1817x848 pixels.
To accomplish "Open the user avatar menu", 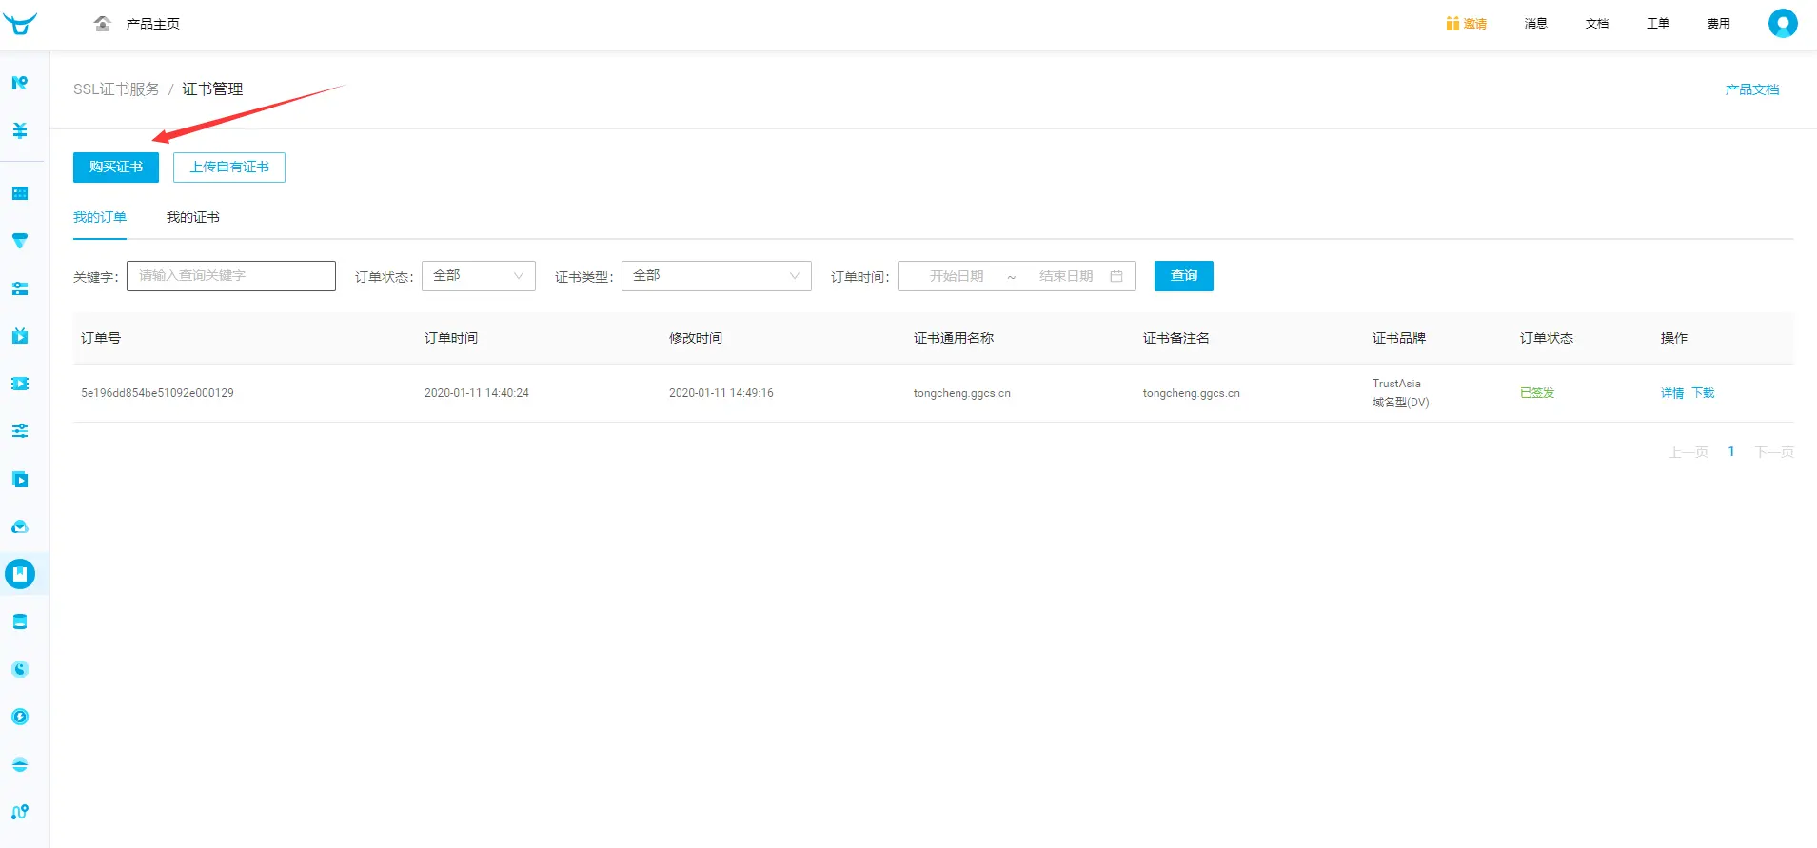I will 1783,23.
